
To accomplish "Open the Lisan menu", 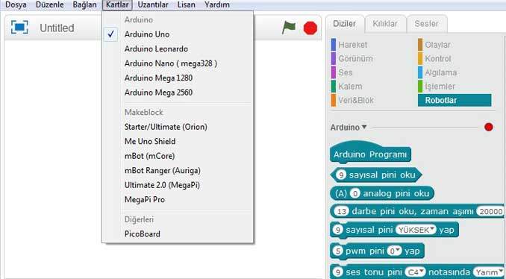I will click(x=186, y=4).
